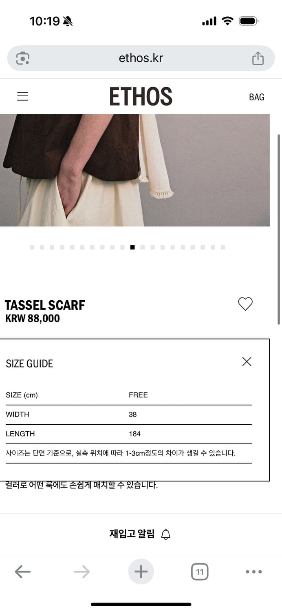Tap the forward arrow in browser toolbar
282x612 pixels.
click(x=82, y=572)
